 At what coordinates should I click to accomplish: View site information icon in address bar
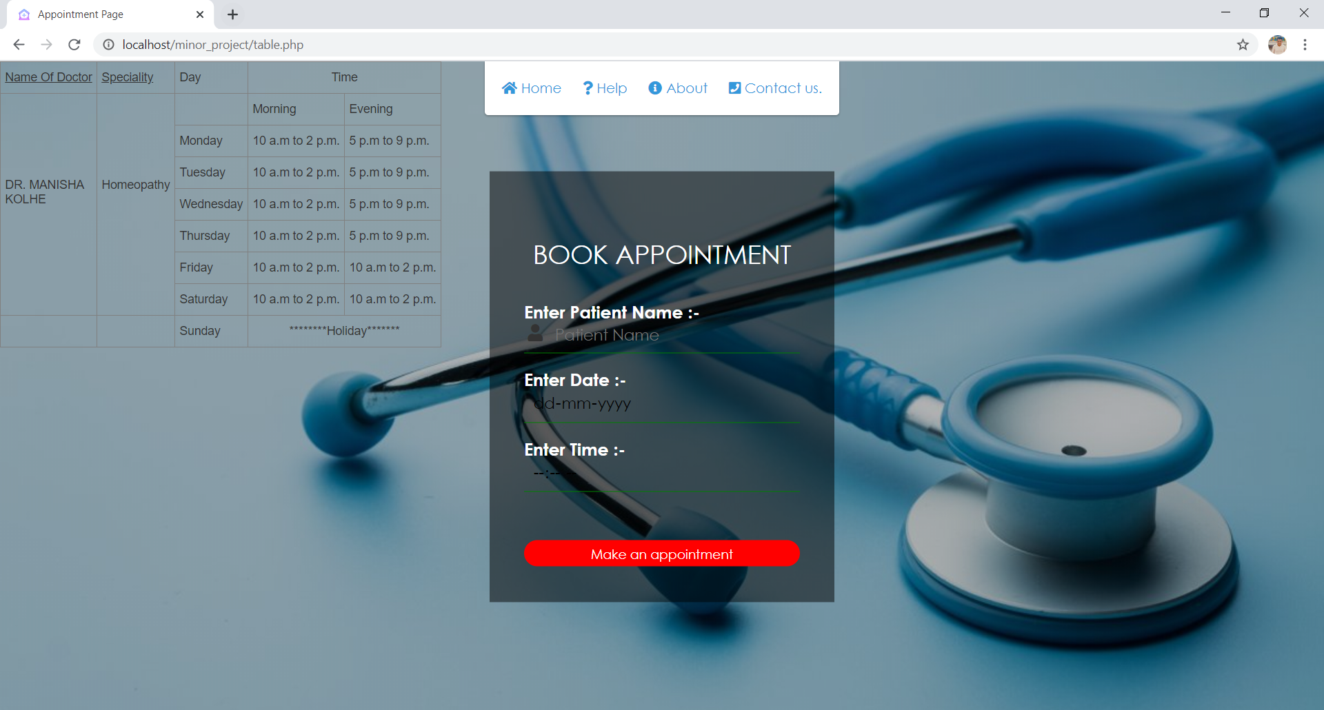(108, 45)
